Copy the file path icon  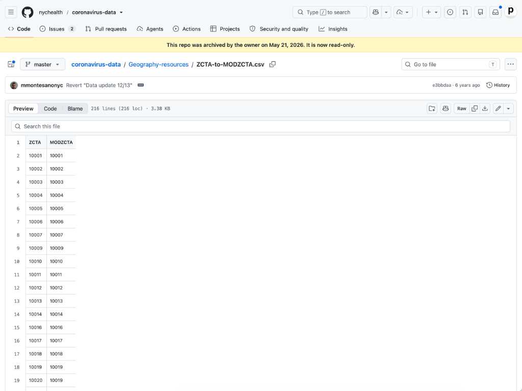tap(273, 64)
